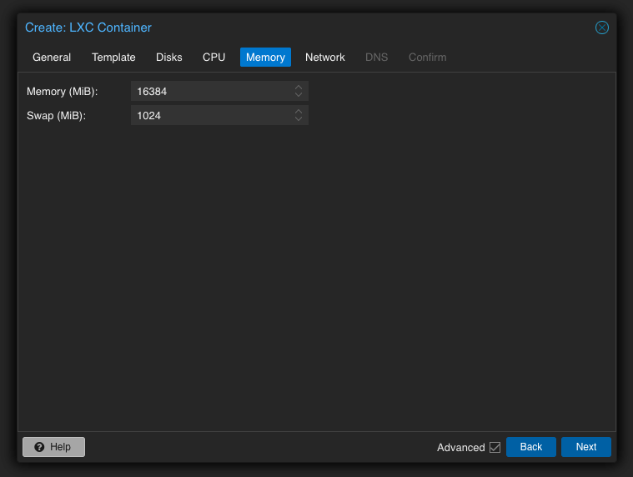Click the greyed-out Confirm tab
Image resolution: width=633 pixels, height=477 pixels.
coord(427,58)
